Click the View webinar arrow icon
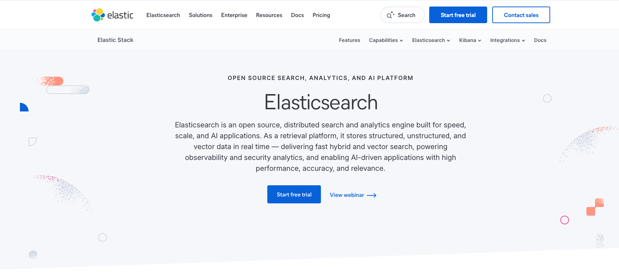Viewport: 619px width, 279px height. [x=372, y=195]
